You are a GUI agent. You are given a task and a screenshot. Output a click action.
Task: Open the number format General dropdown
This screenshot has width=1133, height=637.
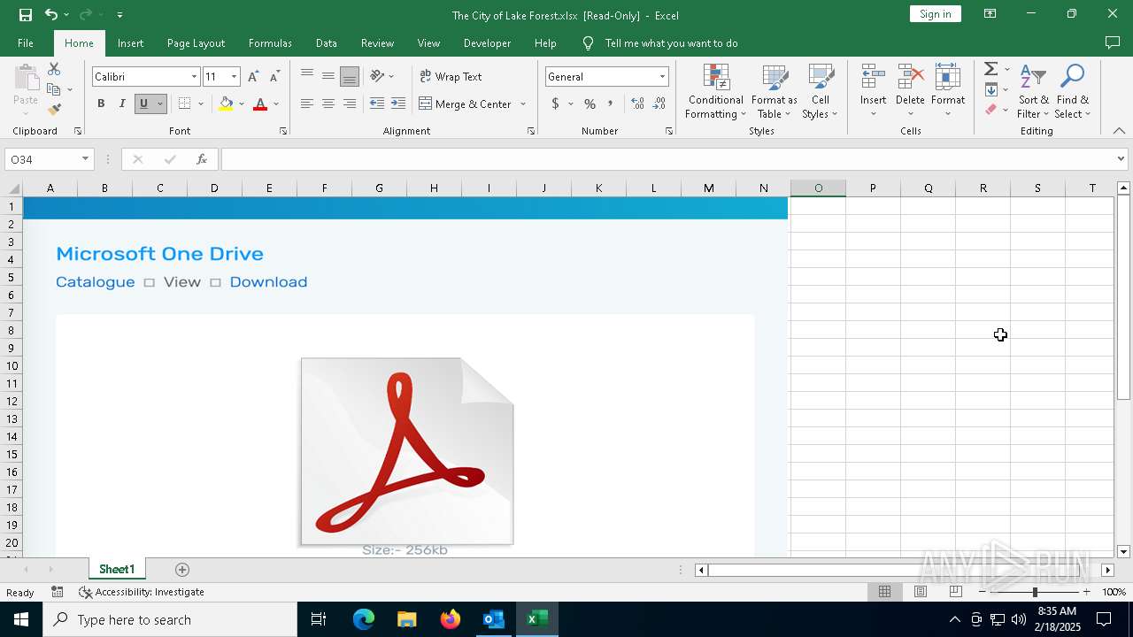662,77
